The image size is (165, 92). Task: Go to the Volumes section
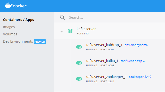10,34
